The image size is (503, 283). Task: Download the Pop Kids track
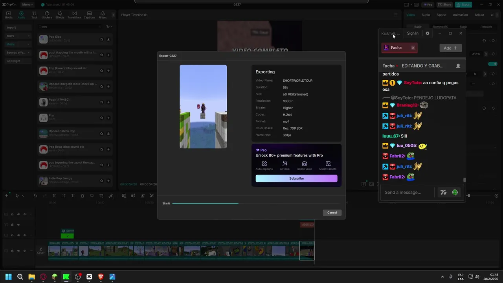[108, 39]
